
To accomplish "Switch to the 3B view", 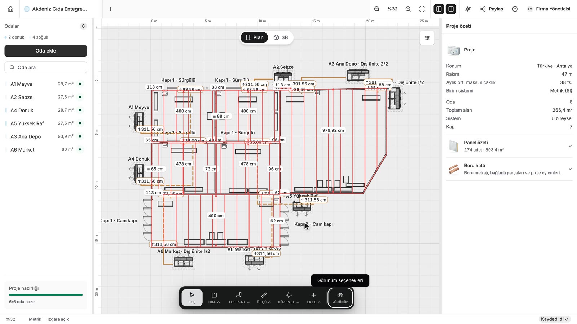I will point(281,37).
